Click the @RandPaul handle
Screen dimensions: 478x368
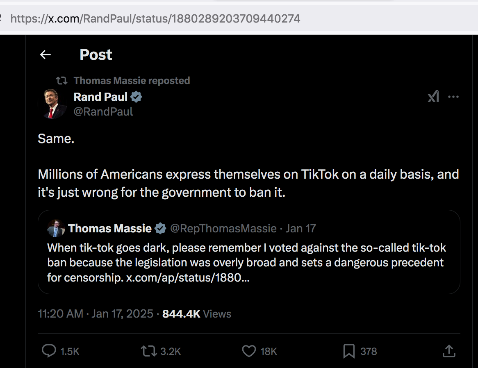[x=103, y=111]
